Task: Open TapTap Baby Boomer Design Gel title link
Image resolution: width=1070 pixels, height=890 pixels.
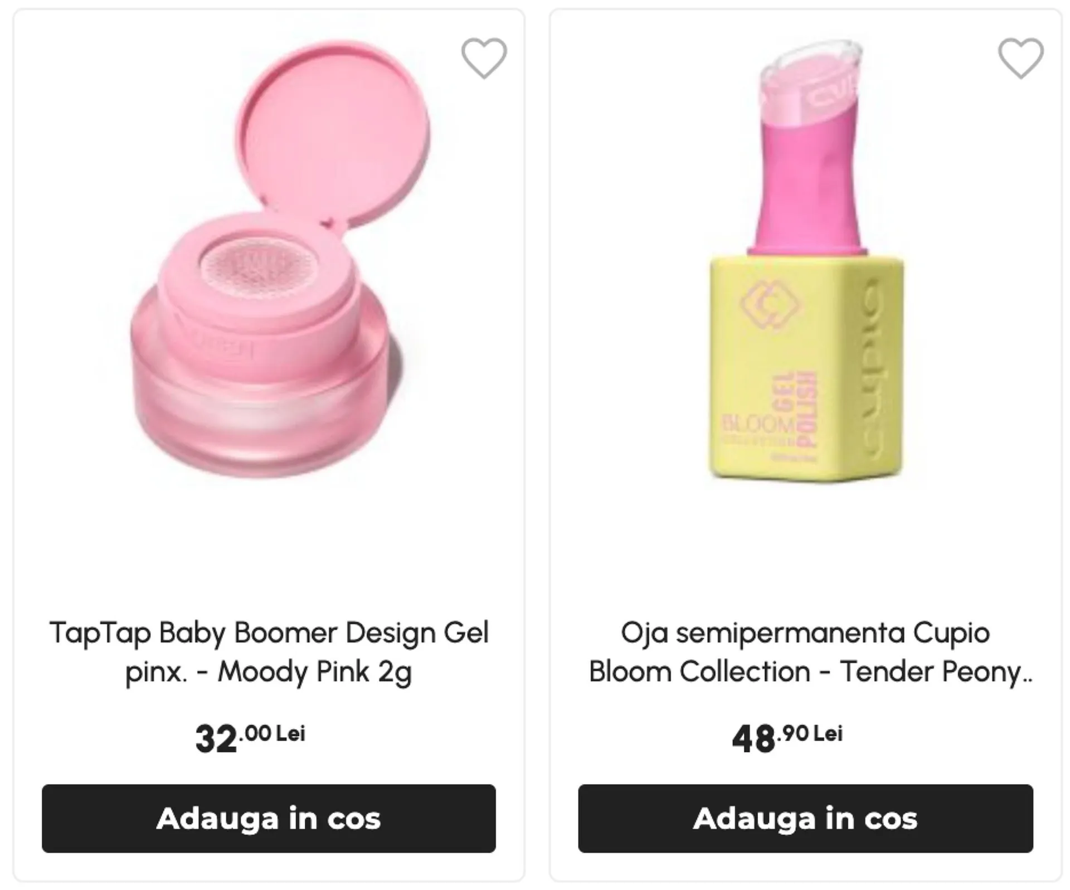Action: [x=269, y=633]
